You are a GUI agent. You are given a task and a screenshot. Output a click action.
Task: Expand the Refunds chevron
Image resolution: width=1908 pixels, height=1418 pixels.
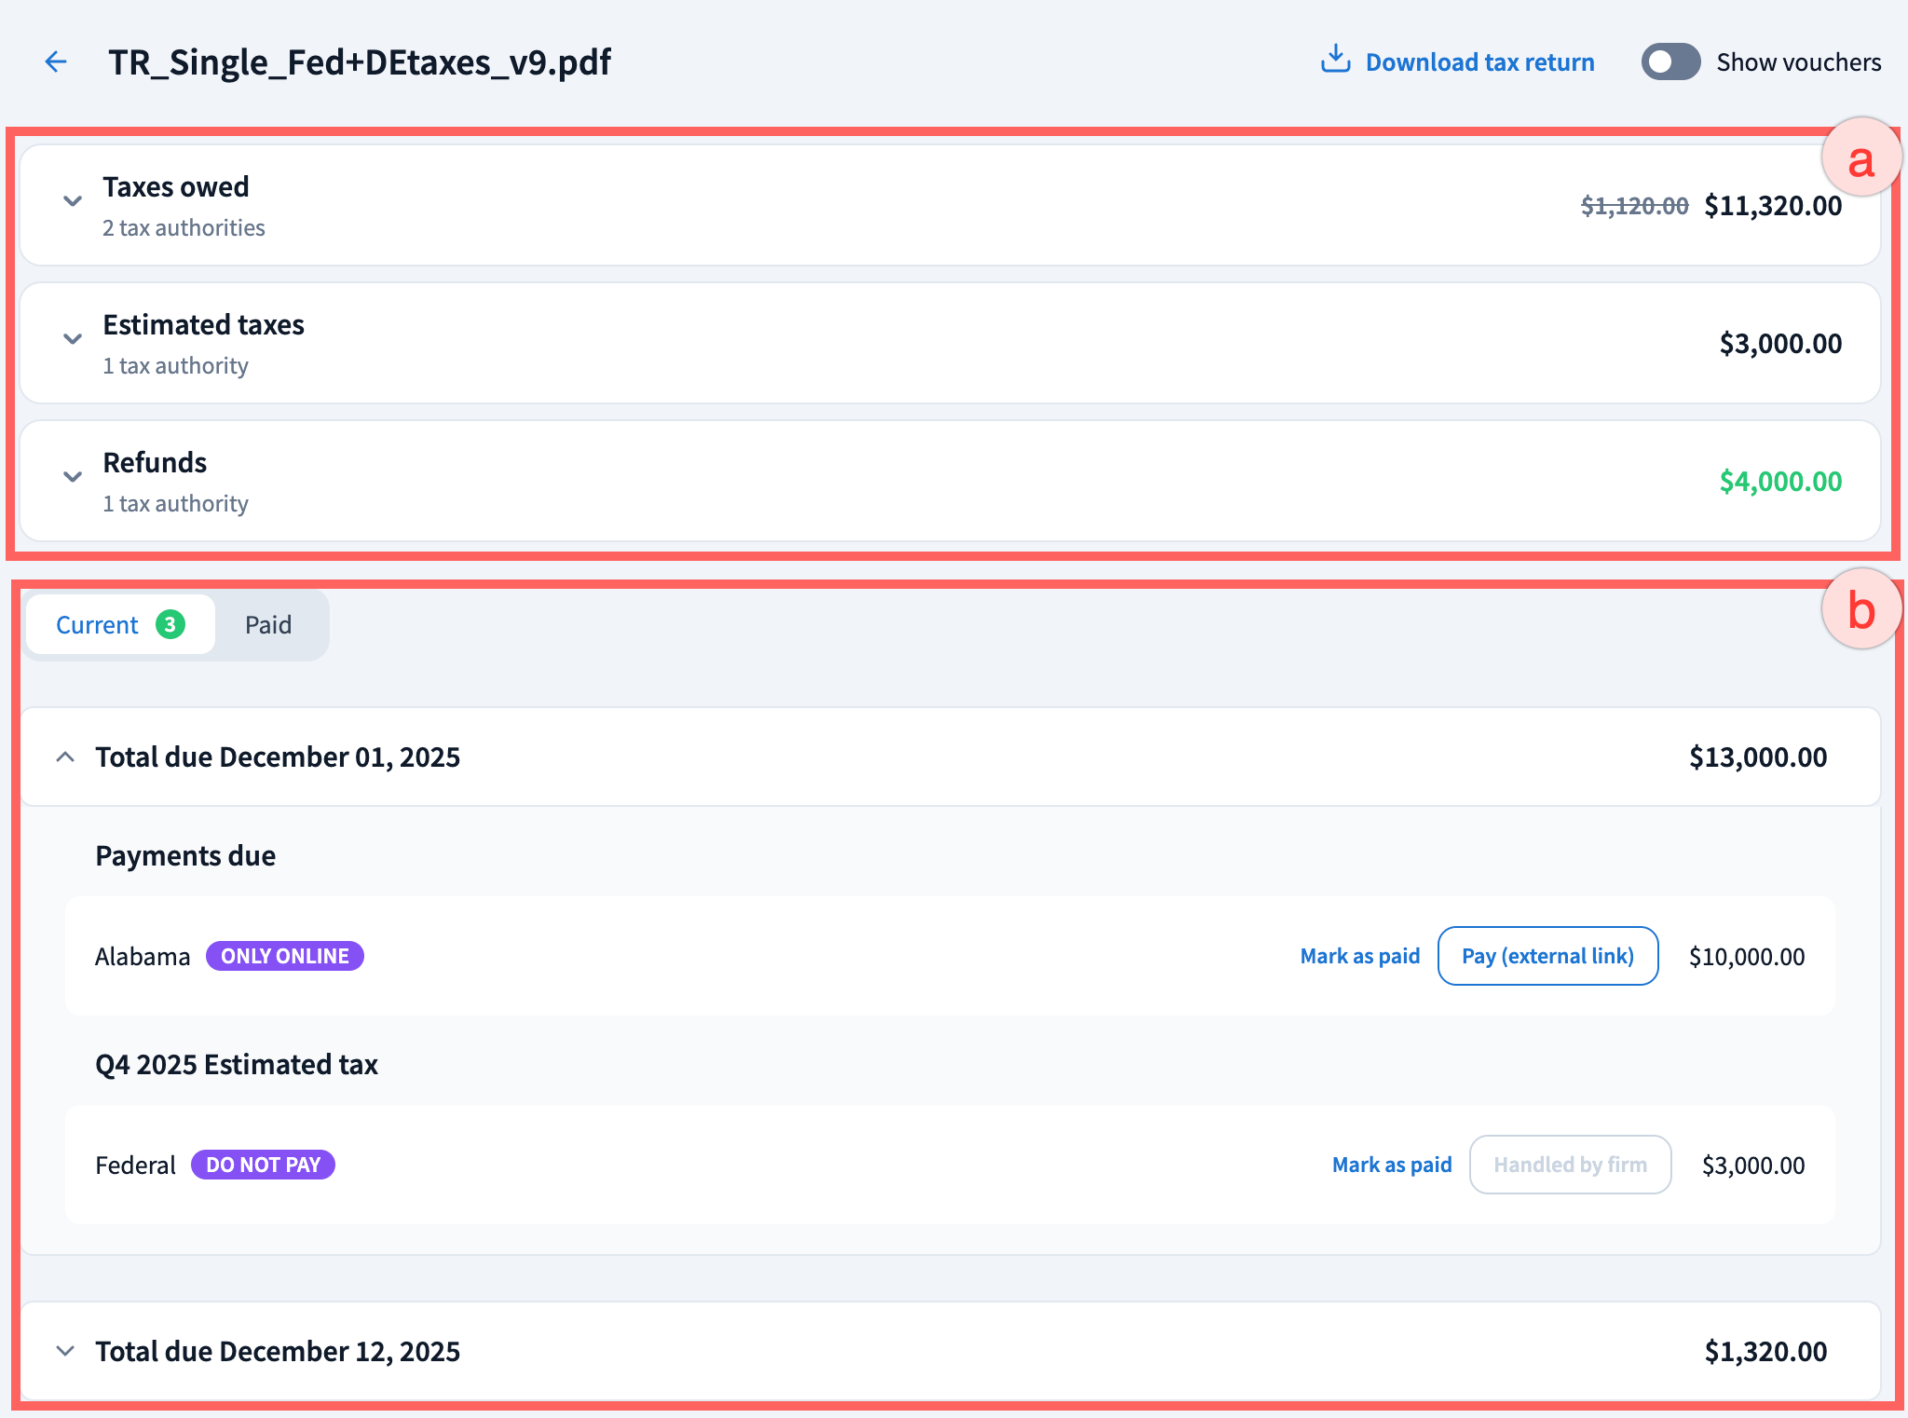click(x=72, y=477)
